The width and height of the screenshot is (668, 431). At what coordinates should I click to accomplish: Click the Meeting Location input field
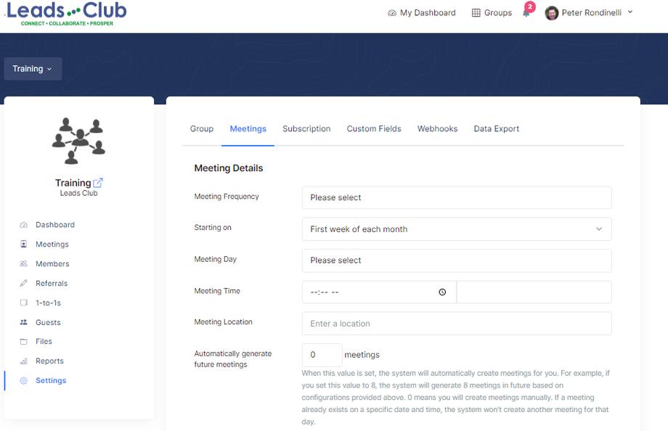457,324
